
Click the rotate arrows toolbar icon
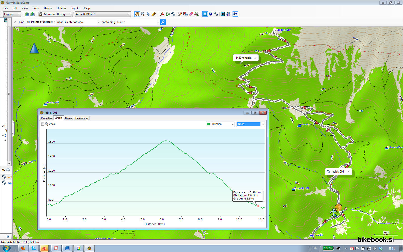tap(228, 14)
